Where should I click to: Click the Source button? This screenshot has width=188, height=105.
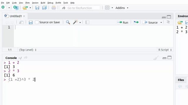150,22
